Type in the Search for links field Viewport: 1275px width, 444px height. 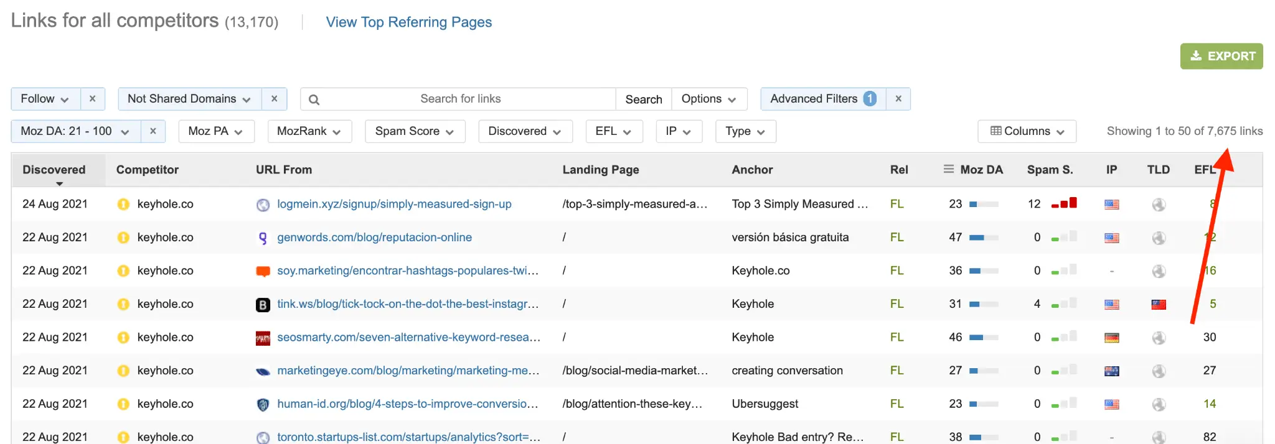click(461, 99)
